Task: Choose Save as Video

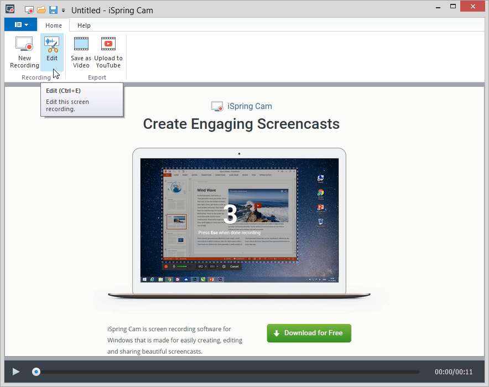Action: pyautogui.click(x=81, y=53)
